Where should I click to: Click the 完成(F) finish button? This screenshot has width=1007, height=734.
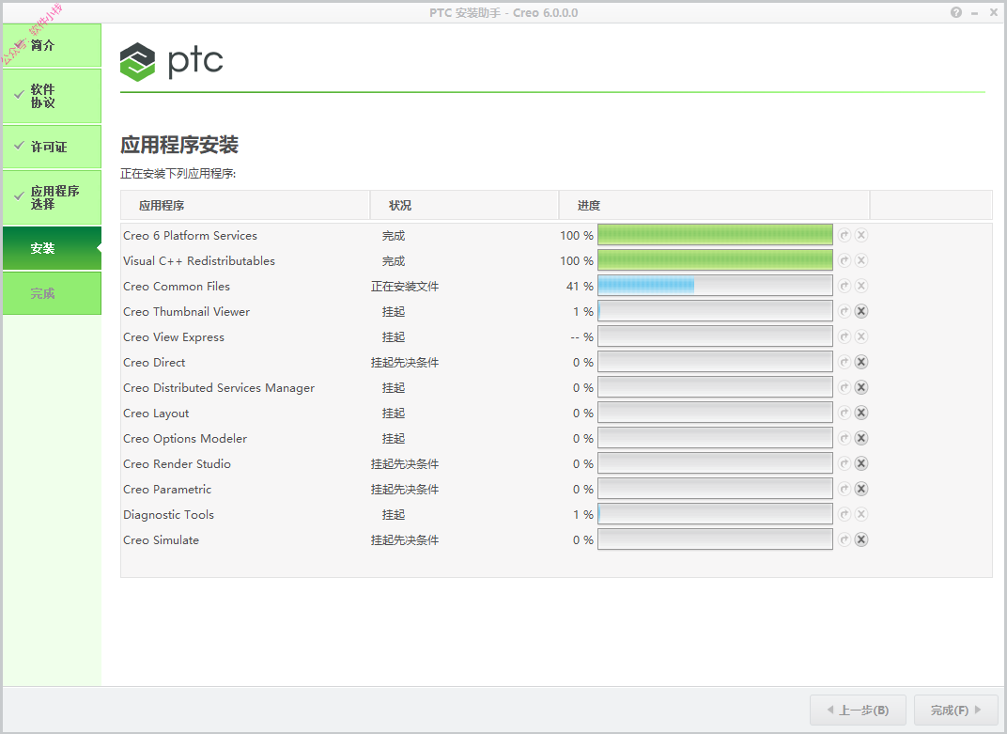click(x=955, y=711)
